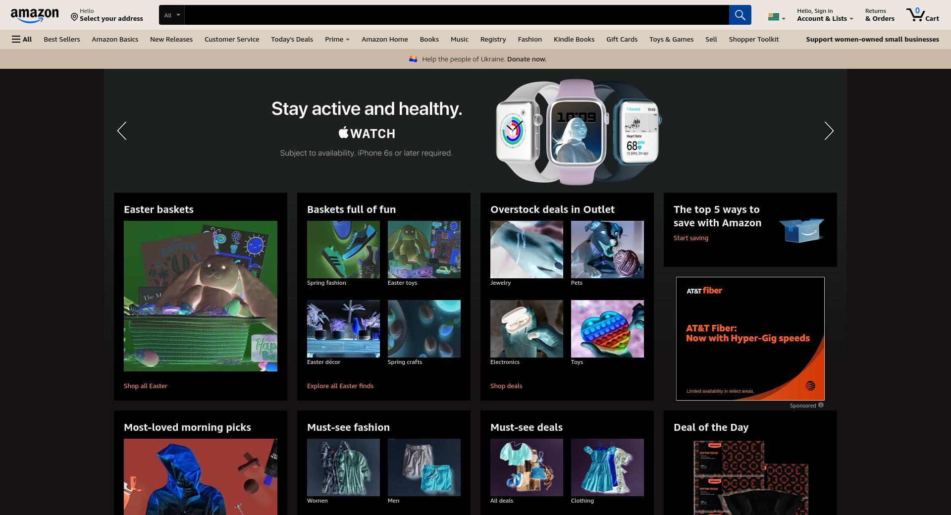Click the Sponsored ad info icon
Viewport: 951px width, 515px height.
[821, 405]
